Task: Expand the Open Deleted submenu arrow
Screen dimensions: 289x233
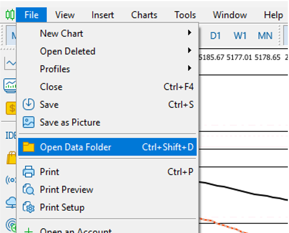Action: 189,51
